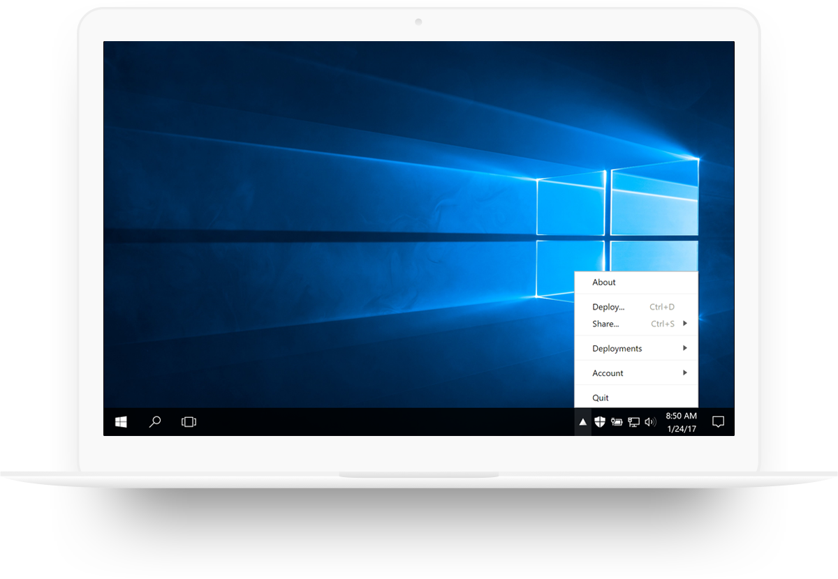Open the network connection tray icon
838x579 pixels.
(633, 421)
